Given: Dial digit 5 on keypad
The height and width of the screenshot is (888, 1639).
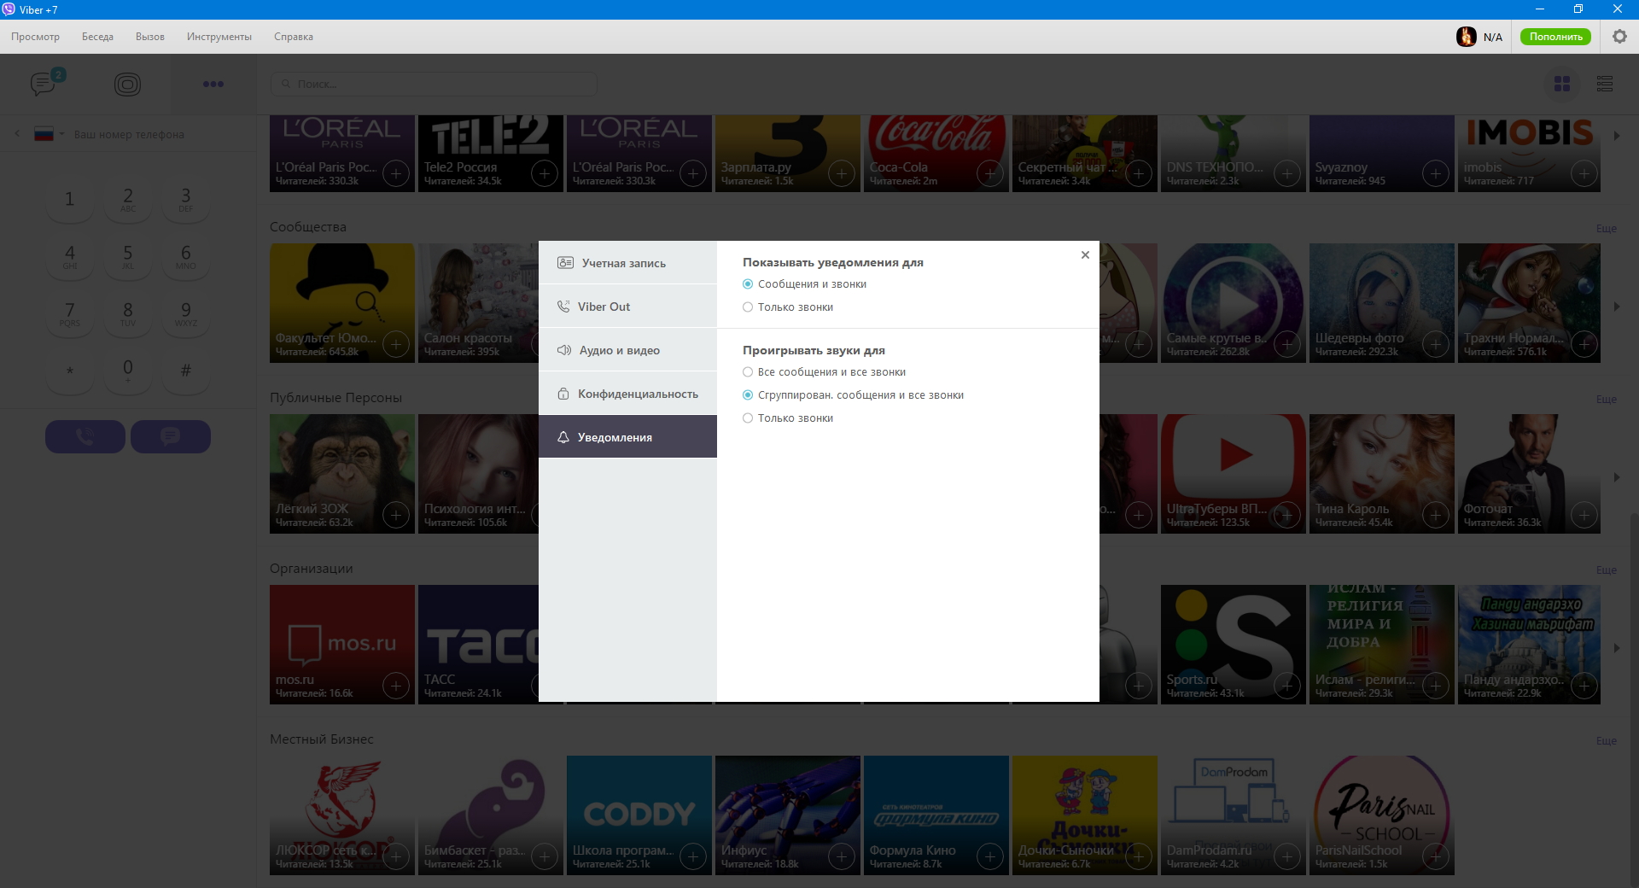Looking at the screenshot, I should tap(128, 255).
